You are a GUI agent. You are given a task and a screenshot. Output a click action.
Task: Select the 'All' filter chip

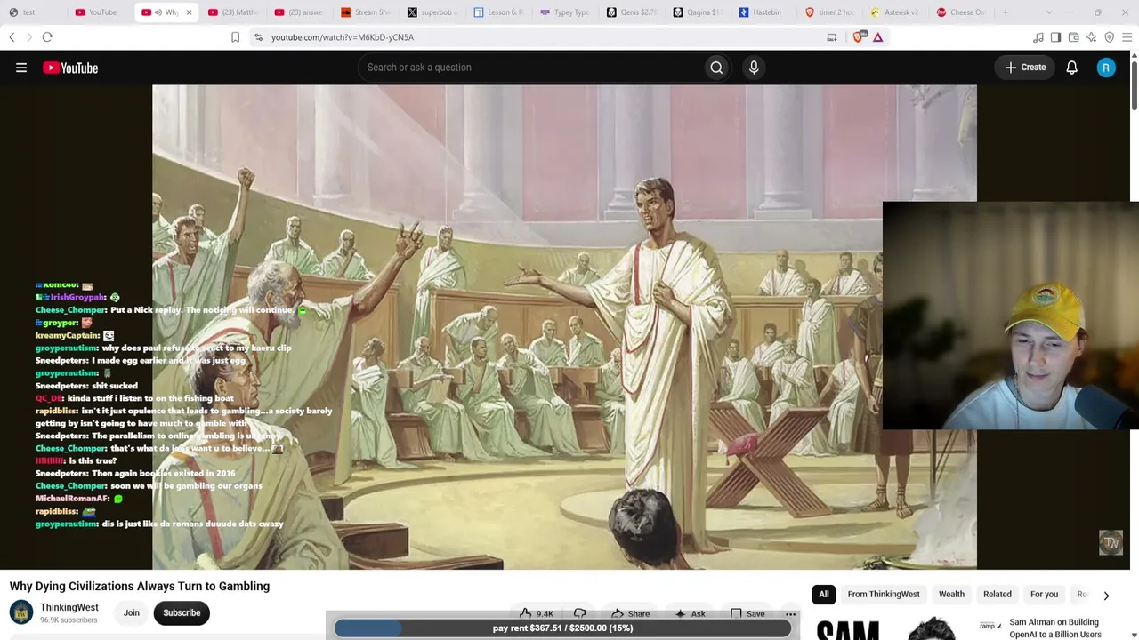[824, 595]
